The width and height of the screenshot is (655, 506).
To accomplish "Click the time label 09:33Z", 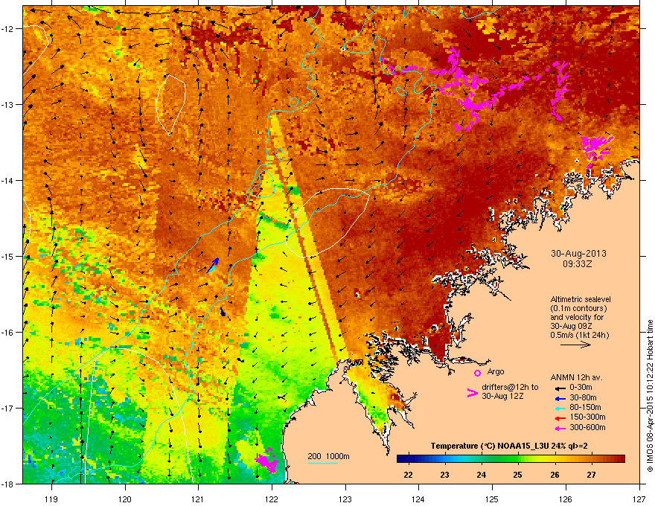I will pos(578,264).
